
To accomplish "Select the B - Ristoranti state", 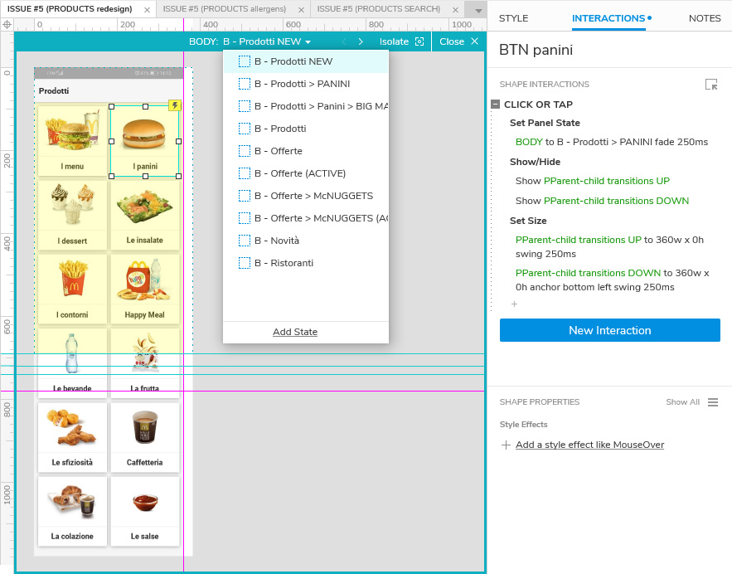I will point(284,263).
